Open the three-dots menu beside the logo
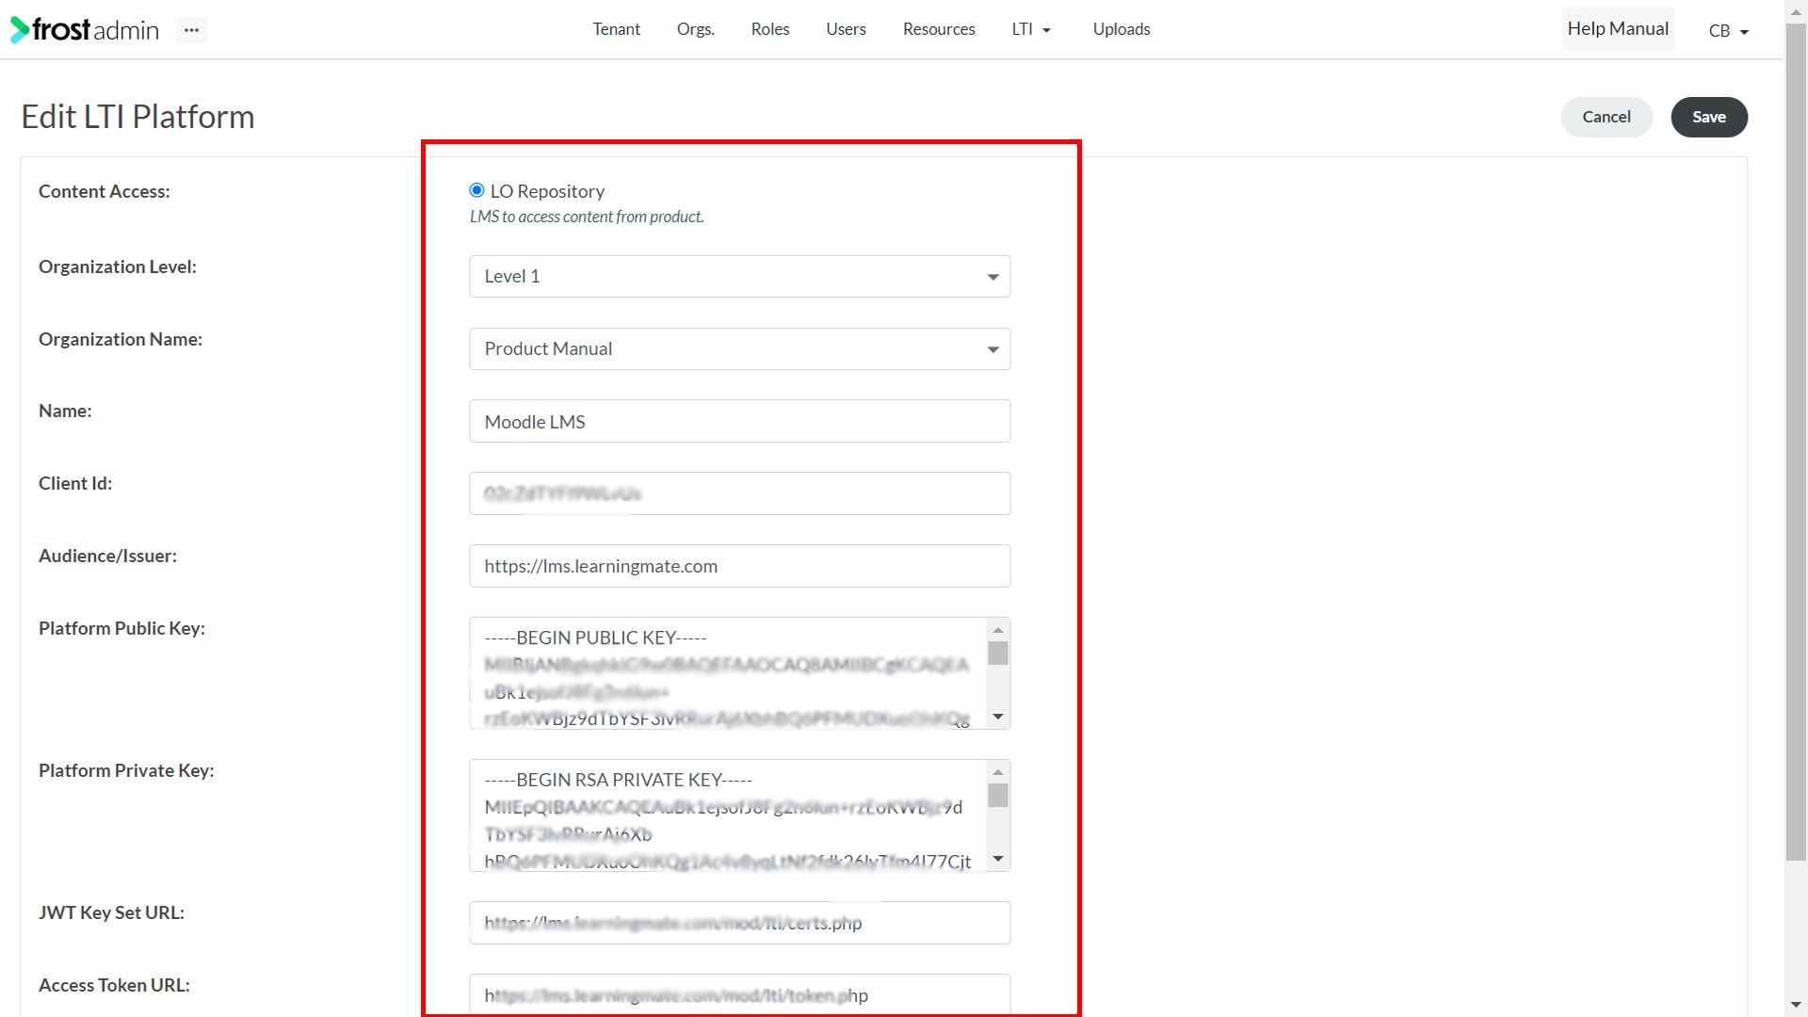This screenshot has width=1808, height=1017. (x=191, y=30)
